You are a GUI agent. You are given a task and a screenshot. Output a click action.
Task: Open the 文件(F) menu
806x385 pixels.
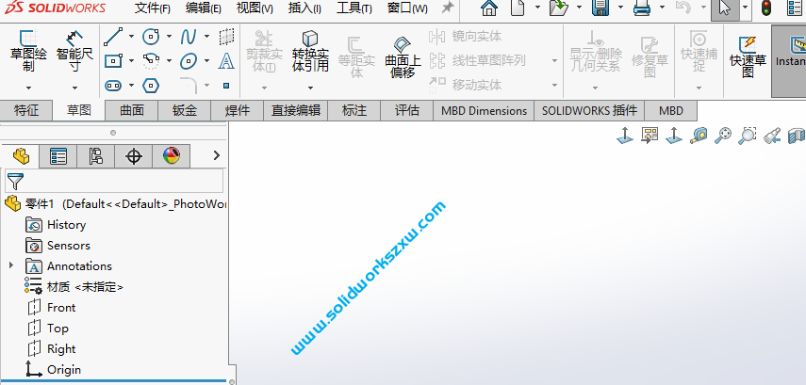pos(152,8)
